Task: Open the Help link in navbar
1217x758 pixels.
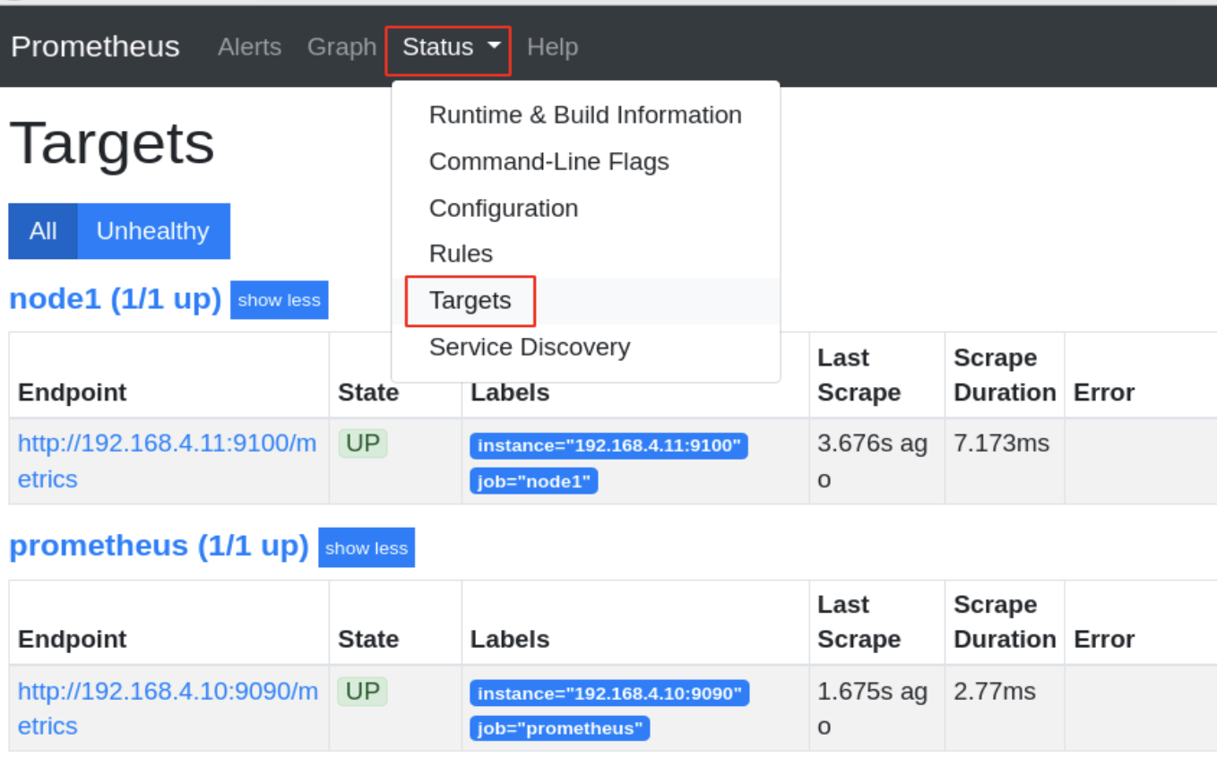Action: click(x=552, y=47)
